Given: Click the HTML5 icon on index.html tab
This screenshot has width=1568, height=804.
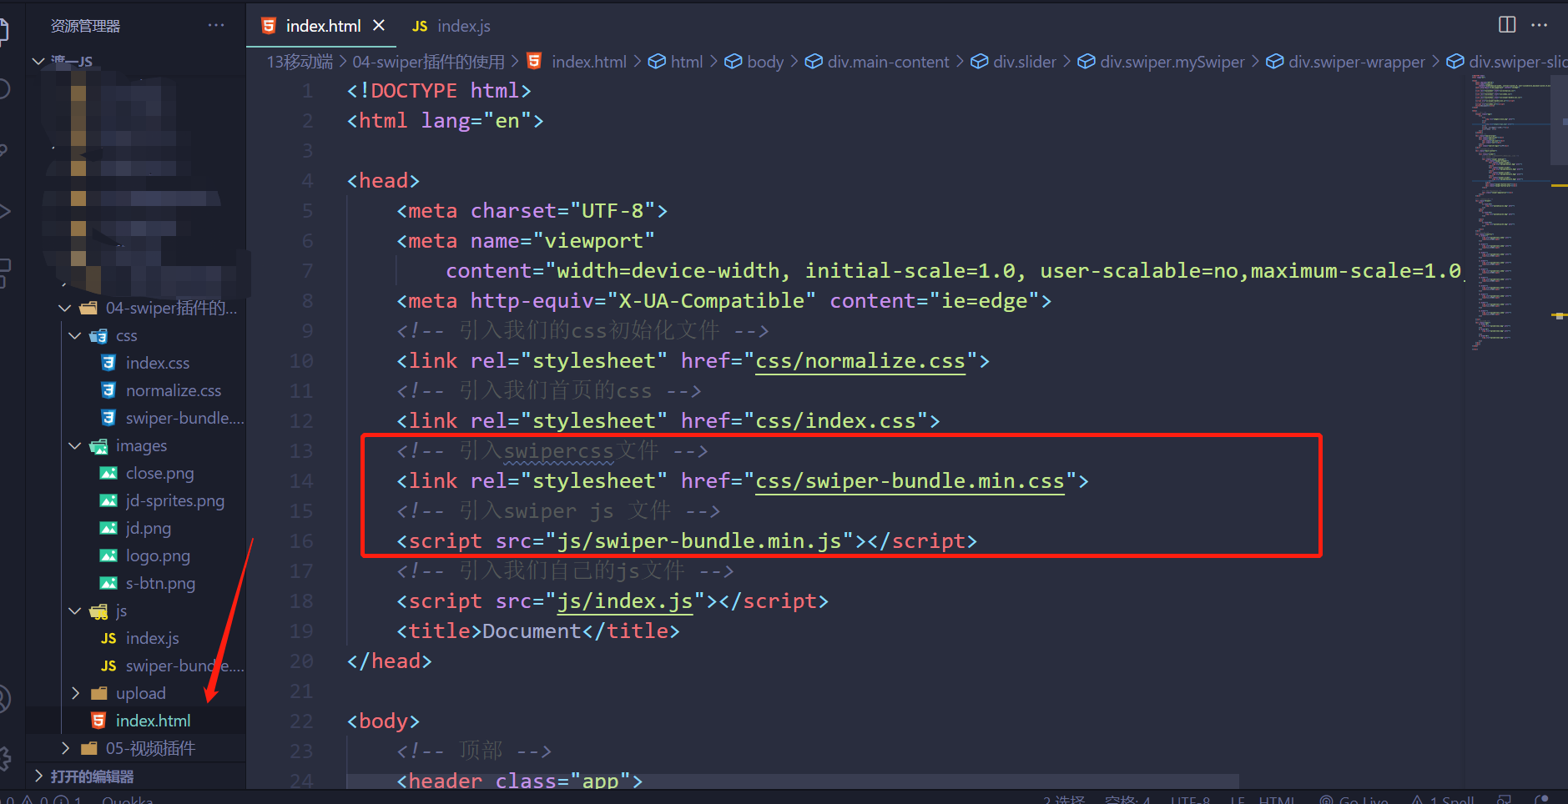Looking at the screenshot, I should [x=268, y=26].
